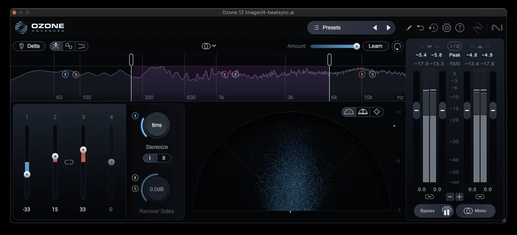517x235 pixels.
Task: Click the left input gain fader handle
Action: pos(416,110)
